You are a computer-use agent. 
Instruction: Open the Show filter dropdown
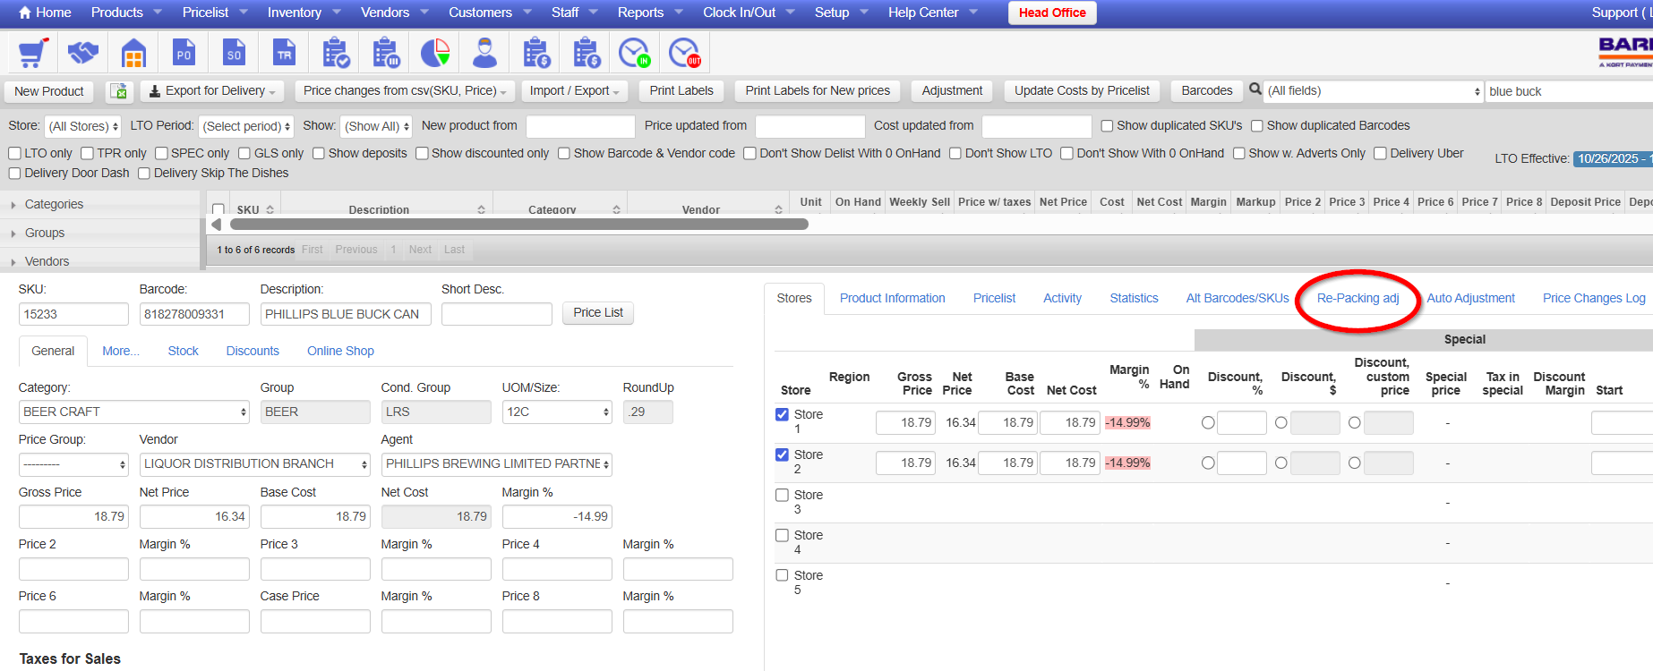[377, 126]
